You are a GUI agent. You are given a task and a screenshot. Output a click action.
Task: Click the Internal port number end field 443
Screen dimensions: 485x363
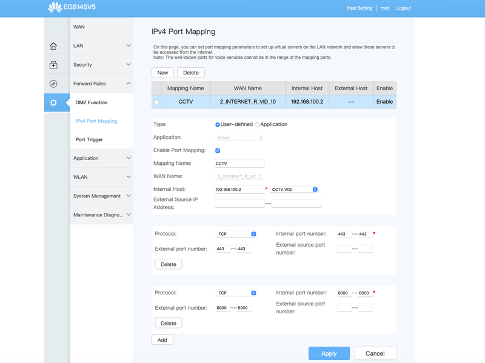365,234
